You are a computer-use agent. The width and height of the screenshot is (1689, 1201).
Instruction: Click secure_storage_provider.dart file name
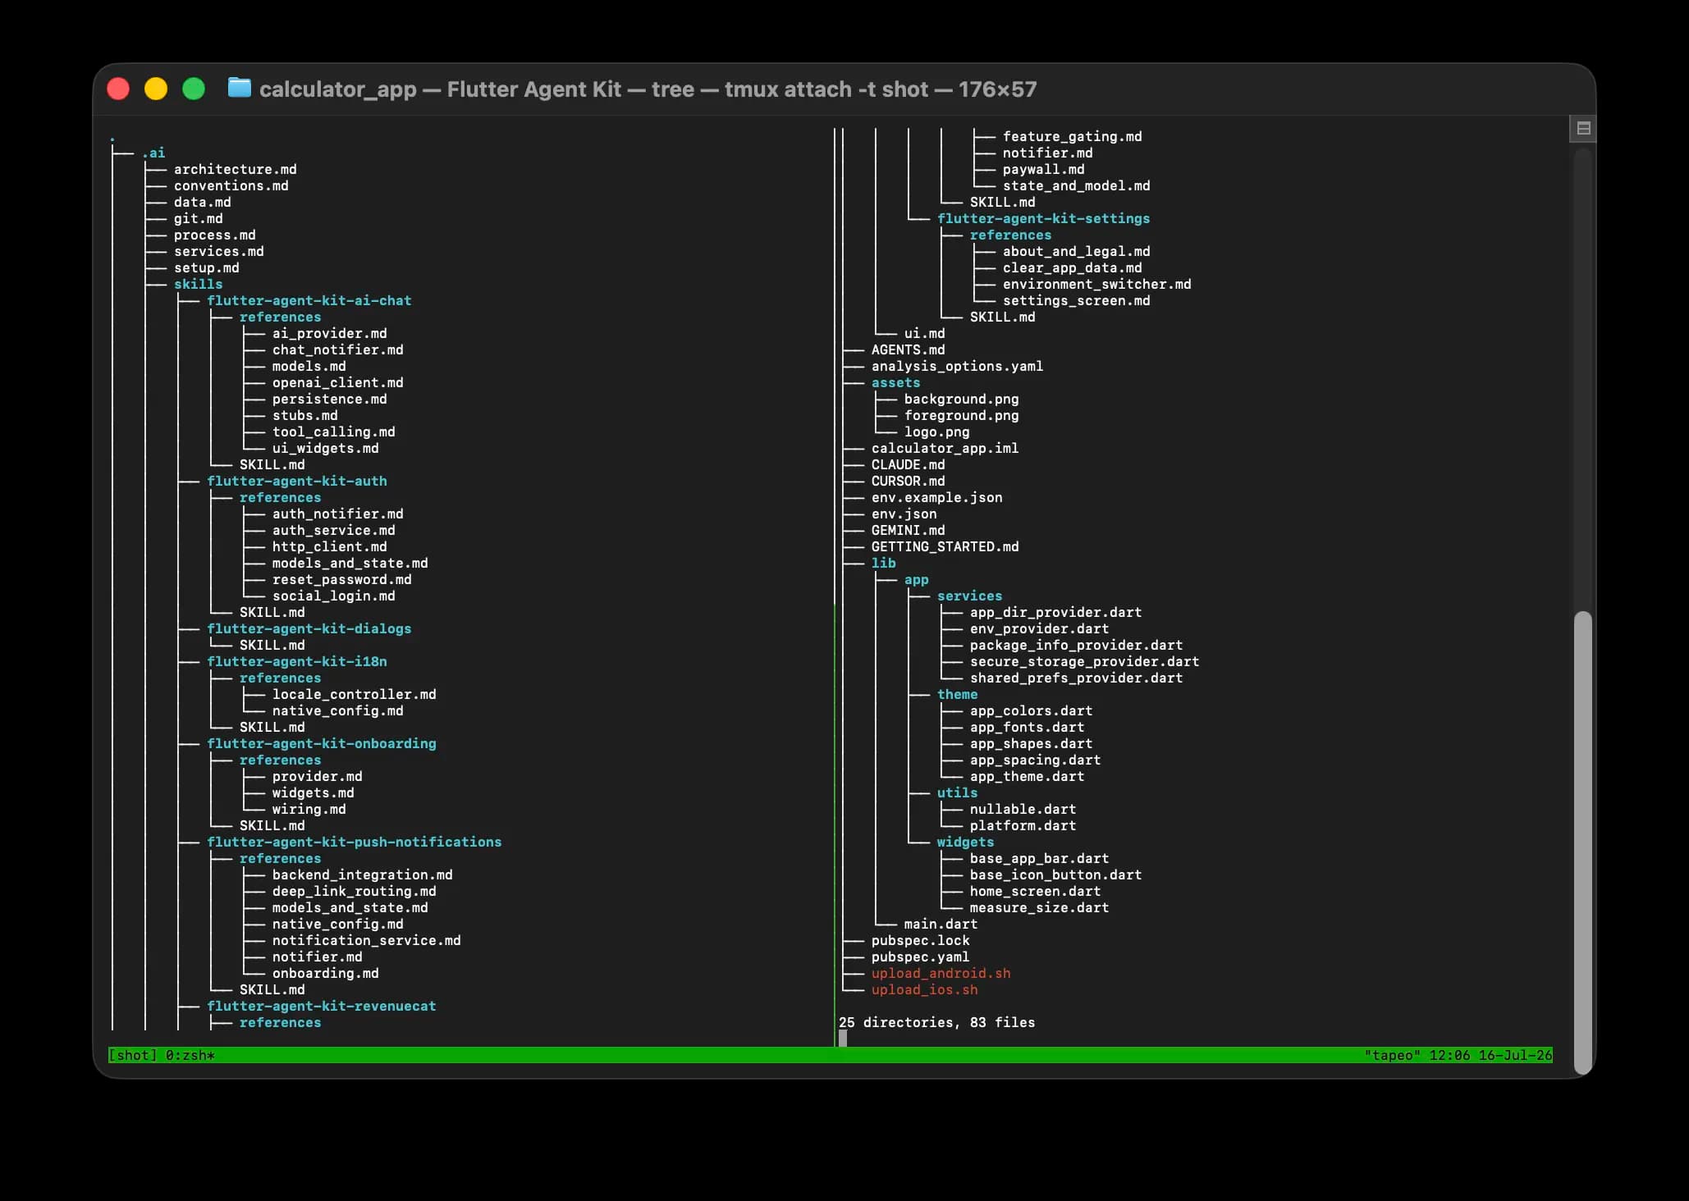coord(1085,661)
